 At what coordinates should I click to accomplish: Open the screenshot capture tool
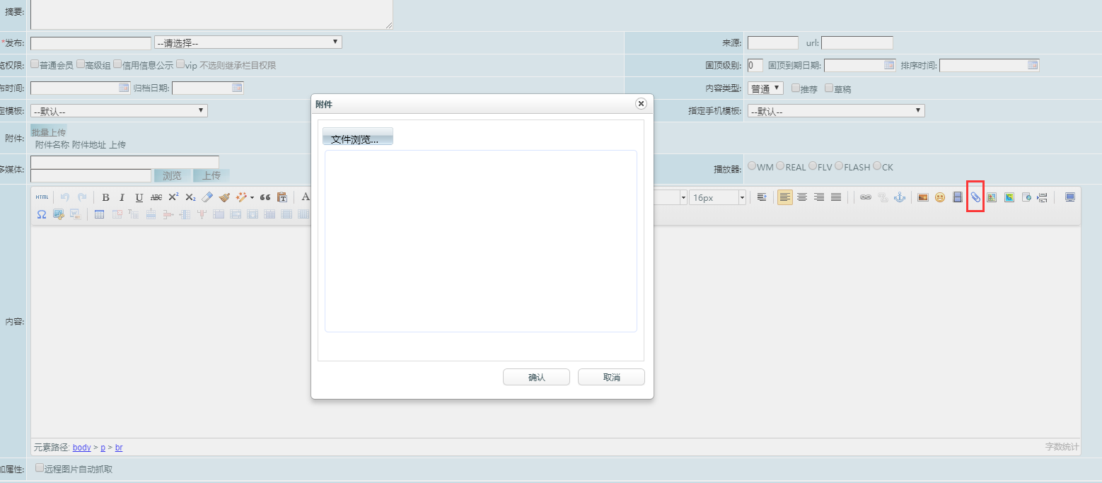tap(59, 214)
